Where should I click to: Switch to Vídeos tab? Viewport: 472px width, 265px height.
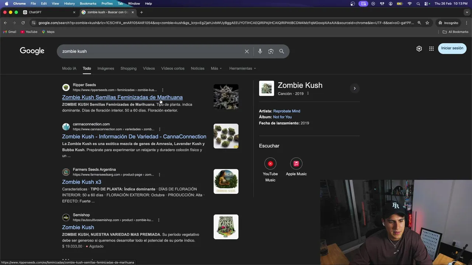click(x=149, y=68)
